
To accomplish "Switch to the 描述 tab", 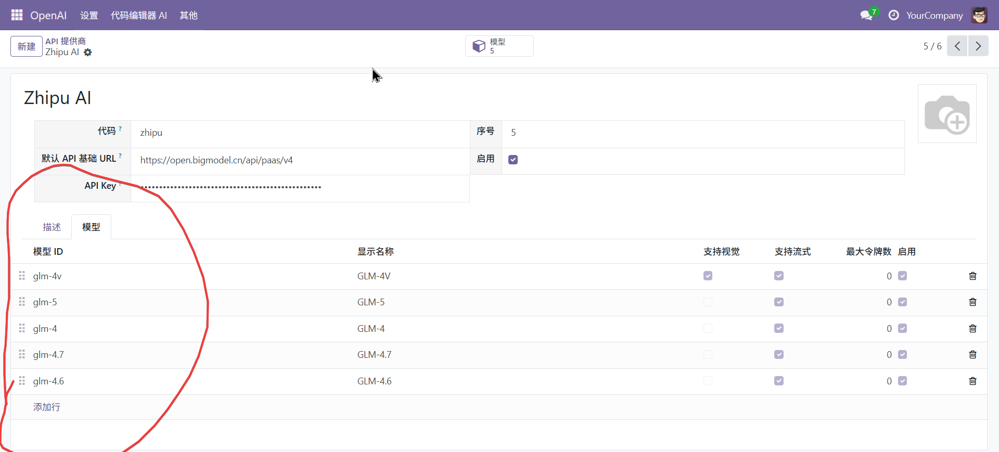I will 52,227.
